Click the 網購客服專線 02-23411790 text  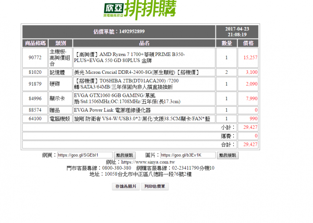coord(175,168)
